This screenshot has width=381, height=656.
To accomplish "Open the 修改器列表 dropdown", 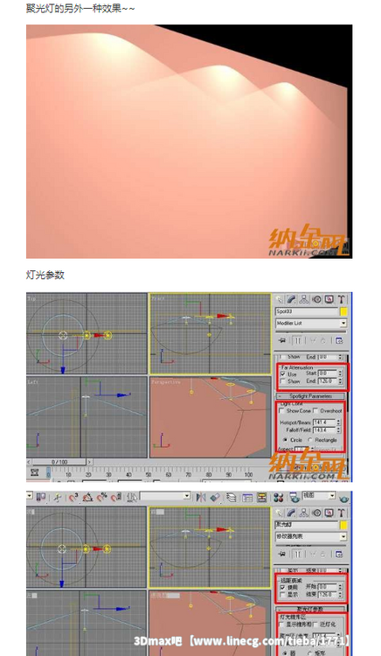I will [x=311, y=536].
